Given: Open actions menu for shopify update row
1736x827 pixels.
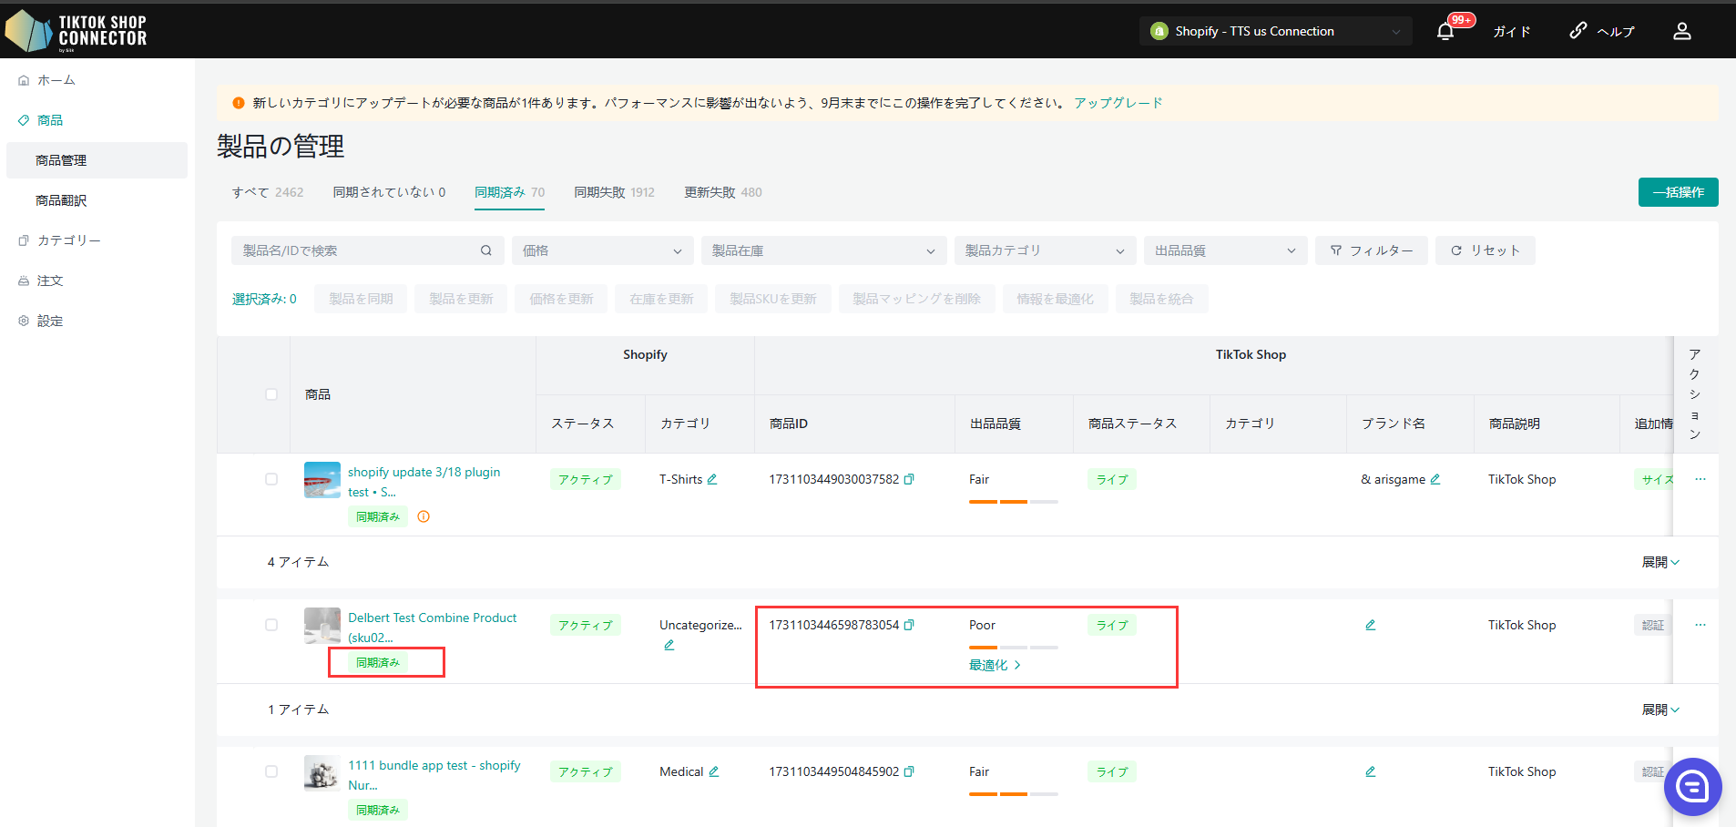Looking at the screenshot, I should click(1700, 479).
